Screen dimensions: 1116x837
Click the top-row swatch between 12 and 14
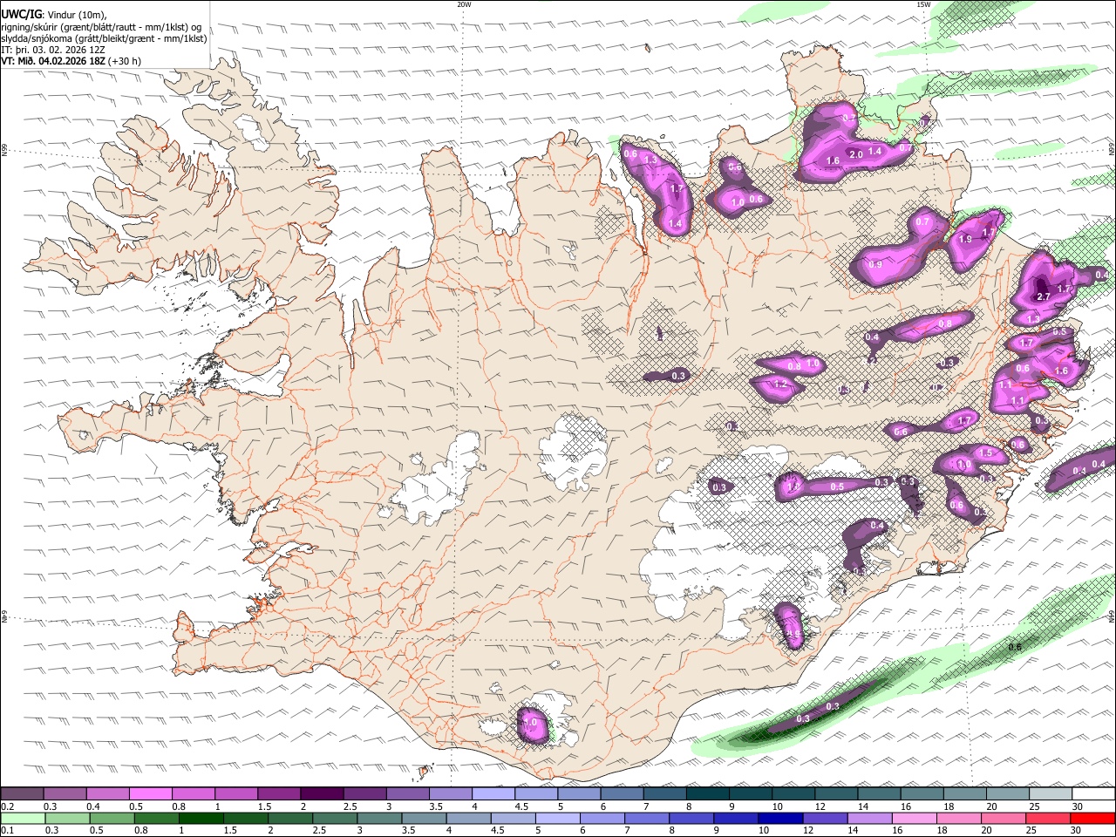click(x=836, y=793)
